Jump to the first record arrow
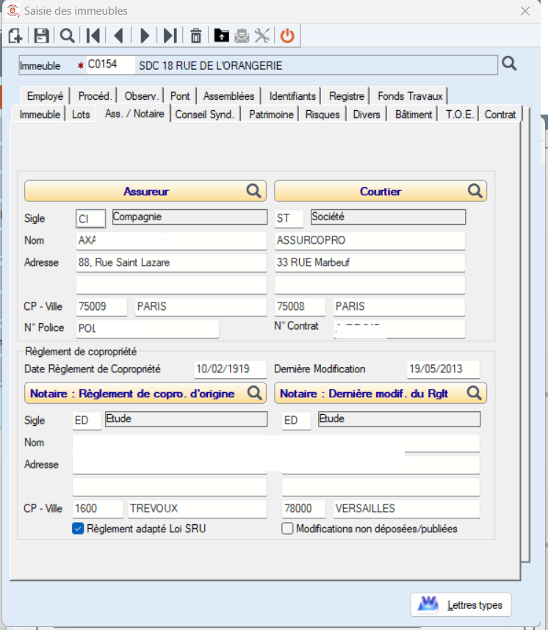Screen dimensions: 548x630 pos(93,36)
